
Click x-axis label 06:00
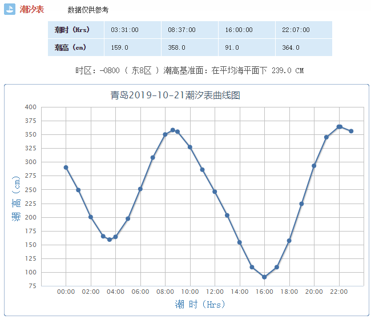(x=140, y=292)
